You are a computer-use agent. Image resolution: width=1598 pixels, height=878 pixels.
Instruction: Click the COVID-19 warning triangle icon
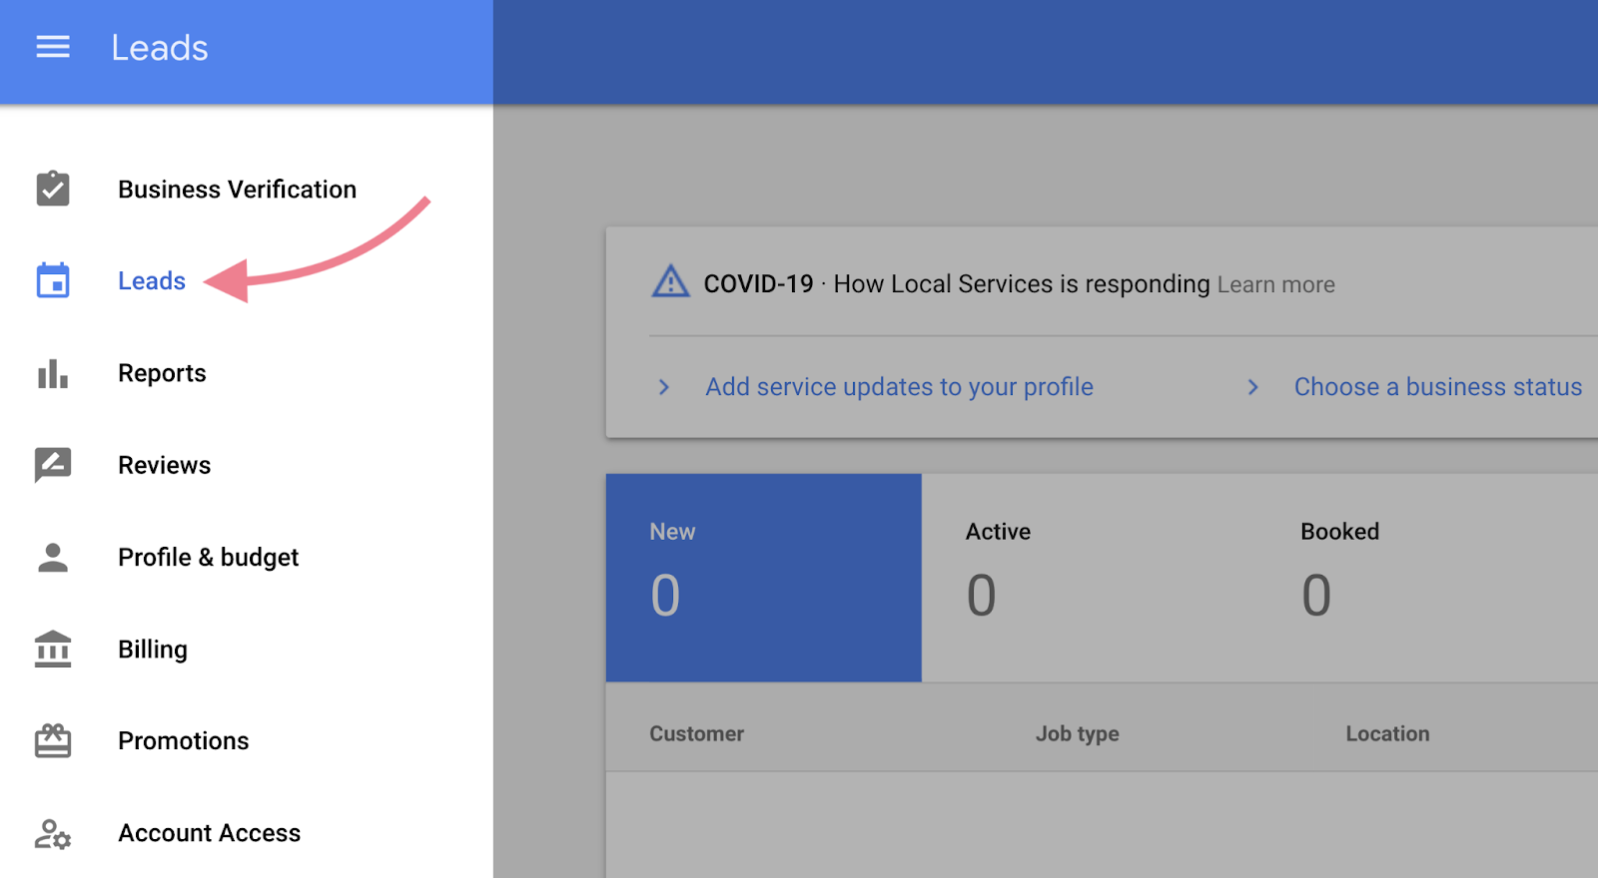tap(670, 282)
